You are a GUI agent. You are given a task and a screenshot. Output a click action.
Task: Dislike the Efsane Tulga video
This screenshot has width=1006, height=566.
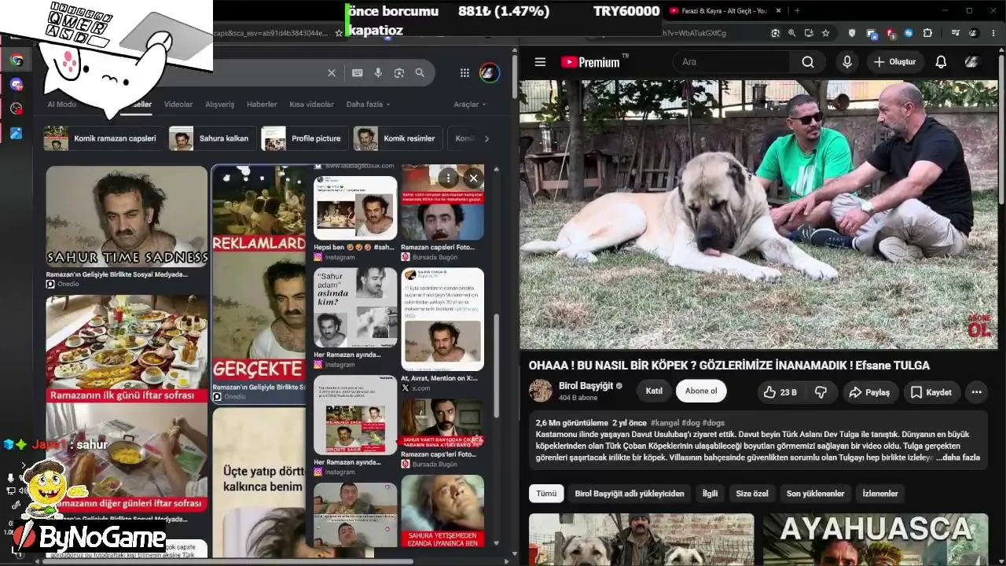821,392
